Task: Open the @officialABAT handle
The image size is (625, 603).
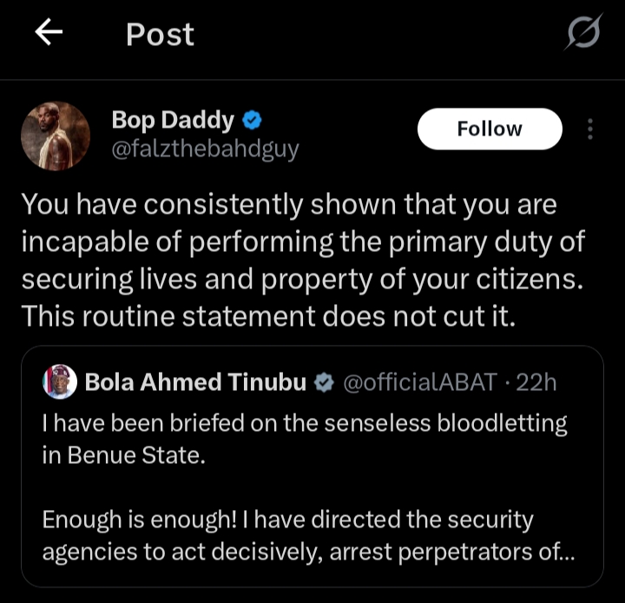Action: click(x=420, y=382)
